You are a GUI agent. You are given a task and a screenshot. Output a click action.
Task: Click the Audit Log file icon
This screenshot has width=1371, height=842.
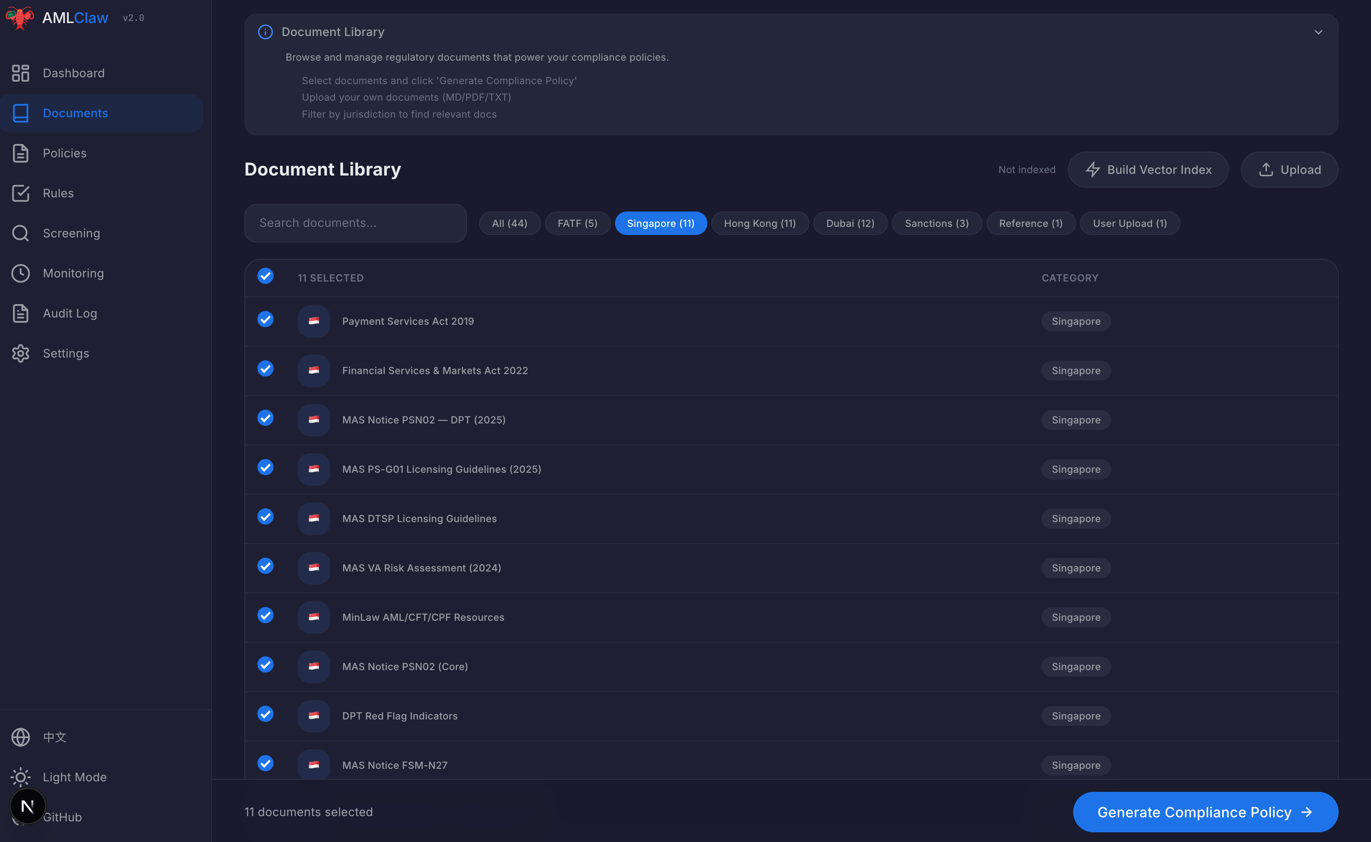click(21, 313)
